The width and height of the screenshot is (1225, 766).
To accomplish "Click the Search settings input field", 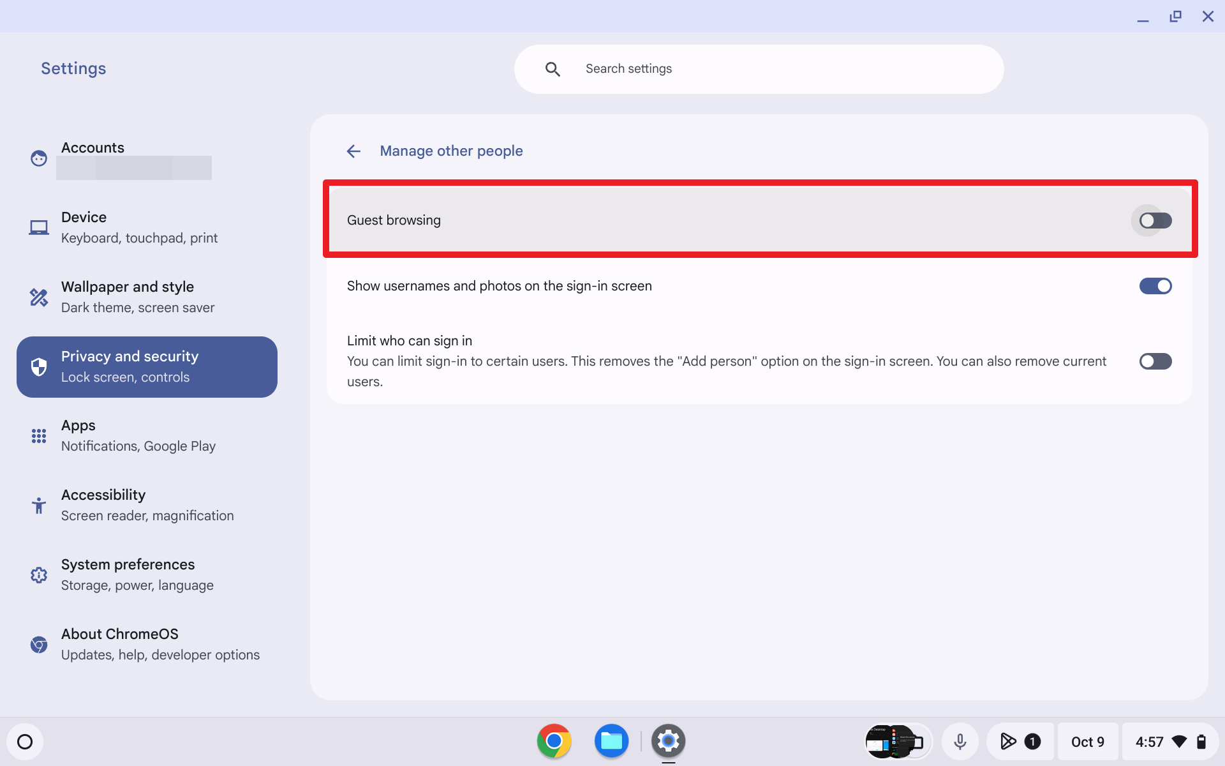I will [x=759, y=69].
